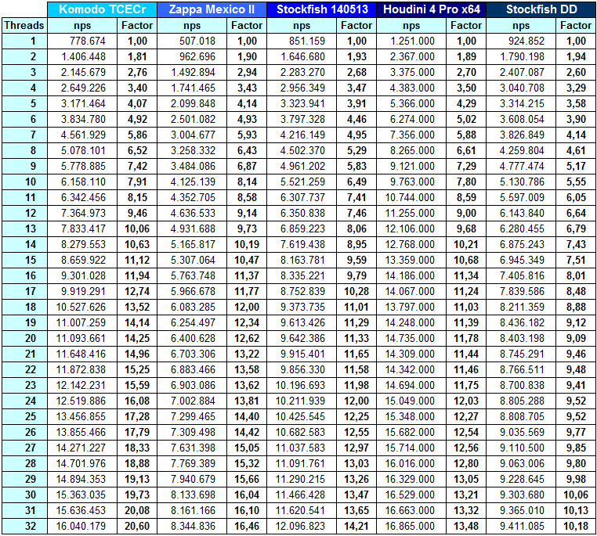Select the Threads row labeled 20

(x=24, y=338)
